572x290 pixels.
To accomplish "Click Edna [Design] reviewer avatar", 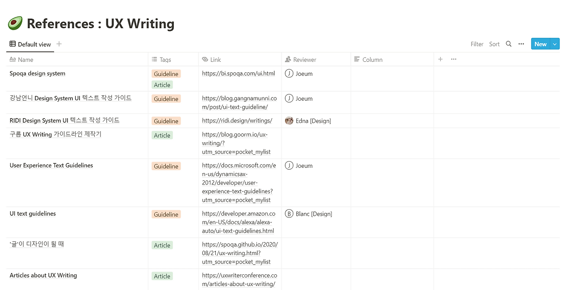I will [289, 121].
